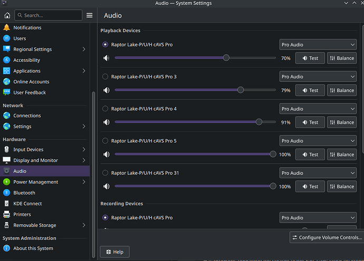Select cAVS Pro 3 playback radio button

[105, 76]
